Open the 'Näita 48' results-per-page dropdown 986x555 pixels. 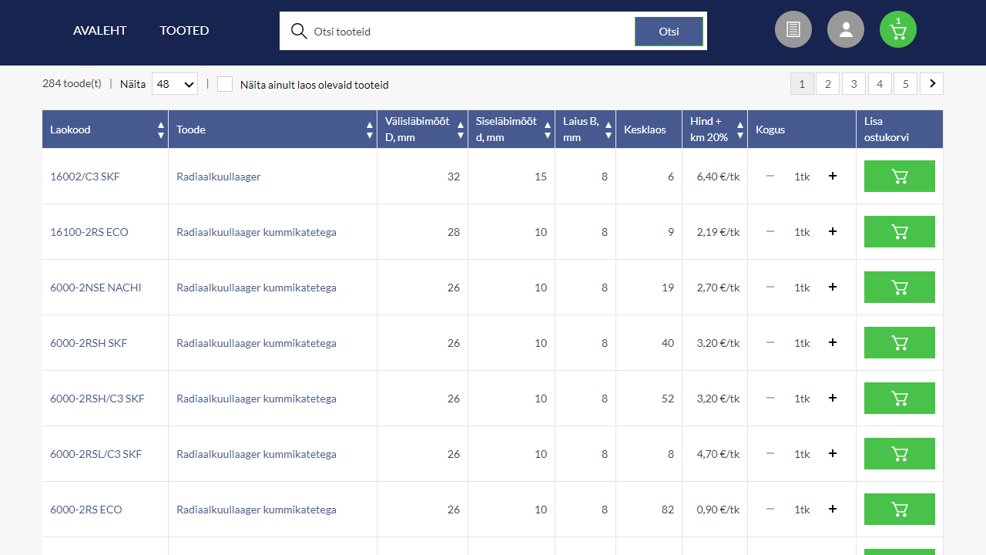click(x=174, y=83)
